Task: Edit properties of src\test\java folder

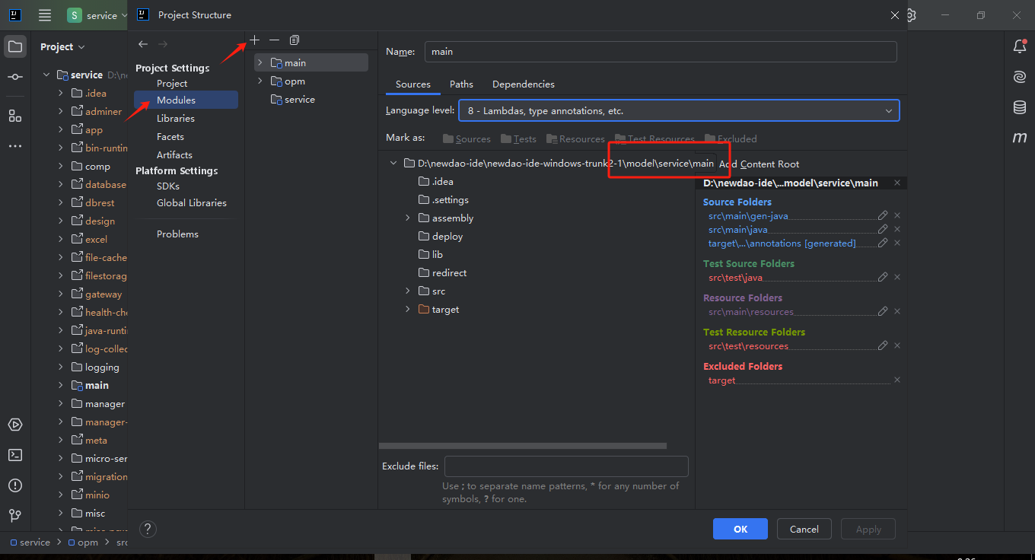Action: pos(883,277)
